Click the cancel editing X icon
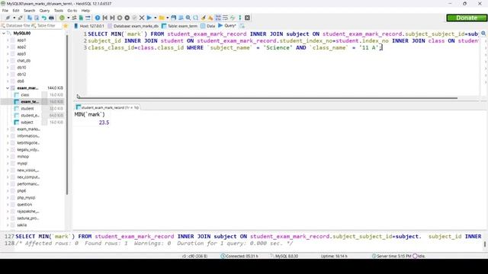The height and width of the screenshot is (274, 488). coord(142,18)
